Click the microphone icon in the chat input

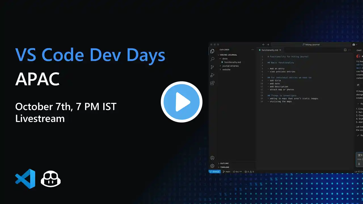pos(359,164)
